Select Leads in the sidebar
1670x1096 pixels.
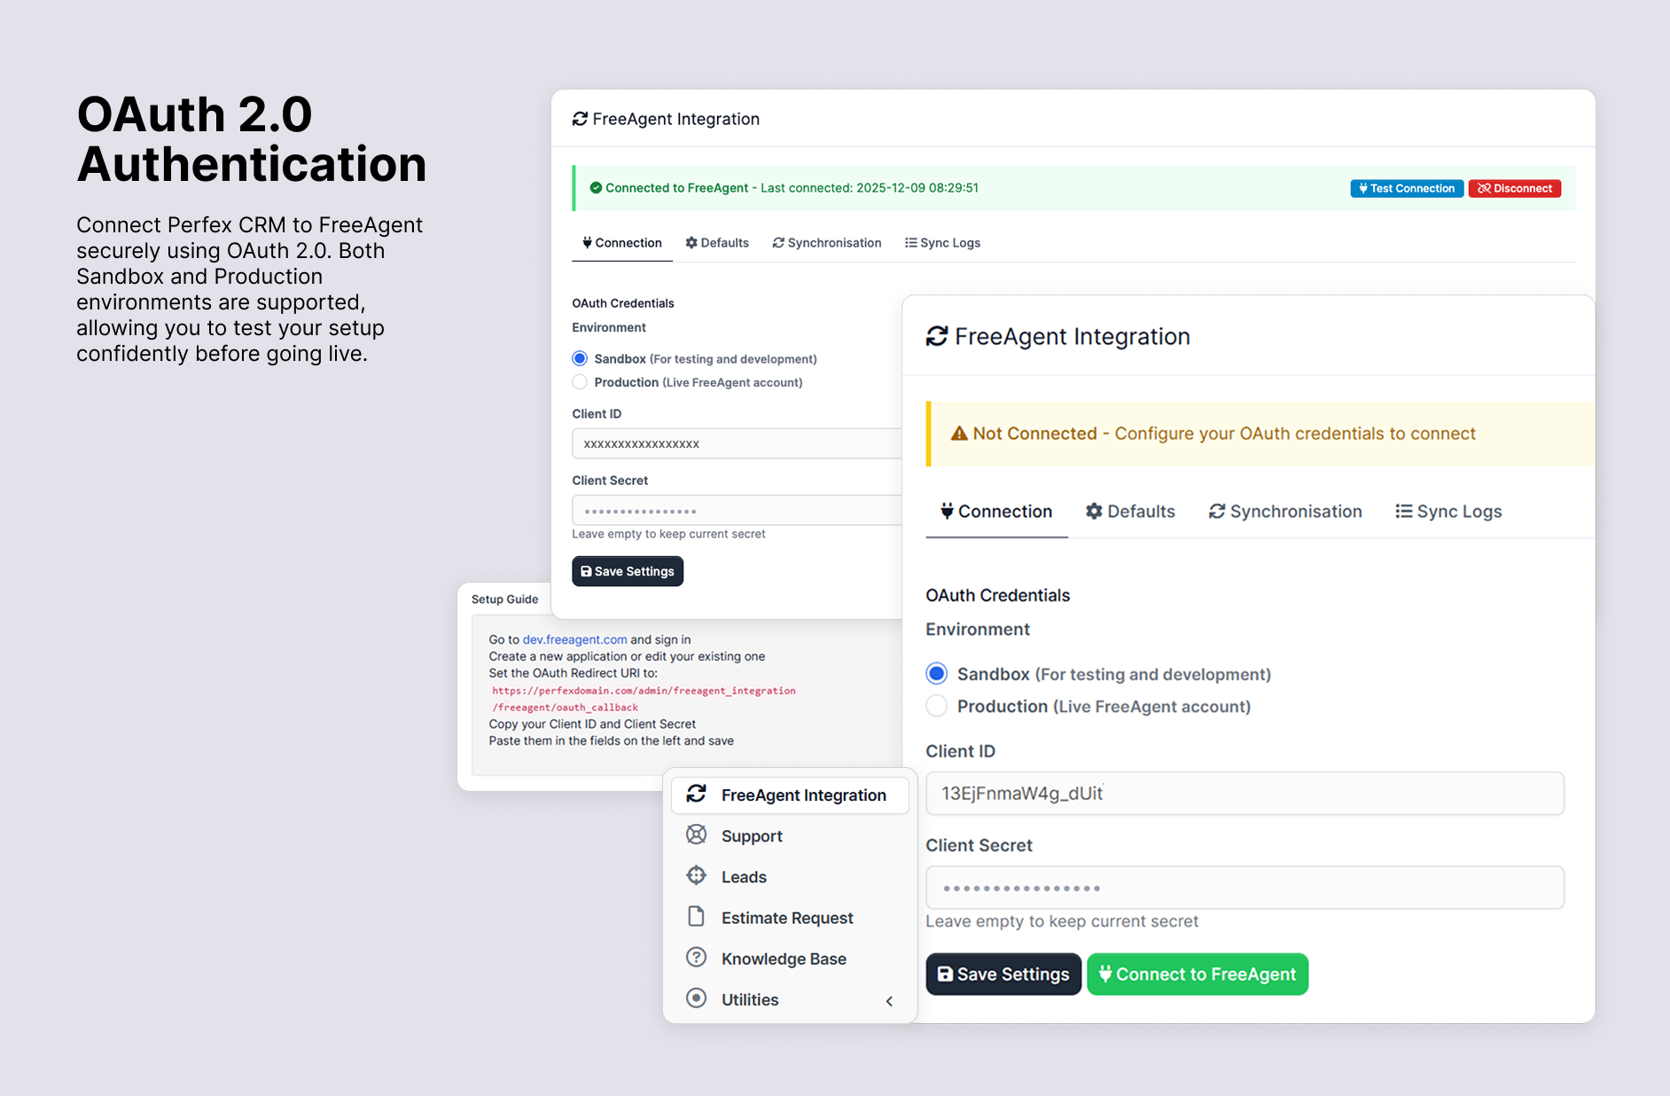click(743, 876)
